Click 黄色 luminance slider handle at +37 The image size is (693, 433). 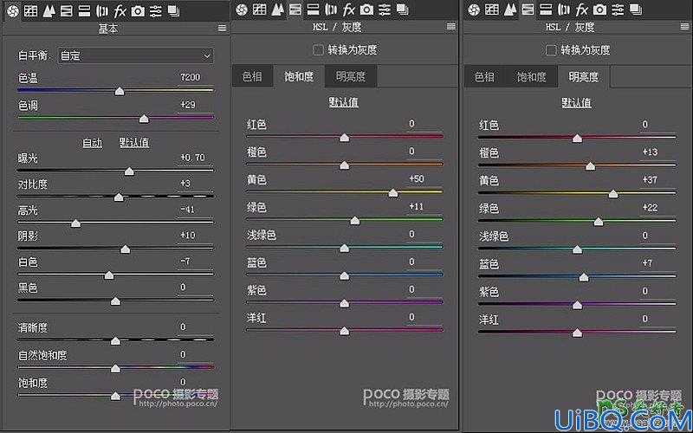click(613, 194)
